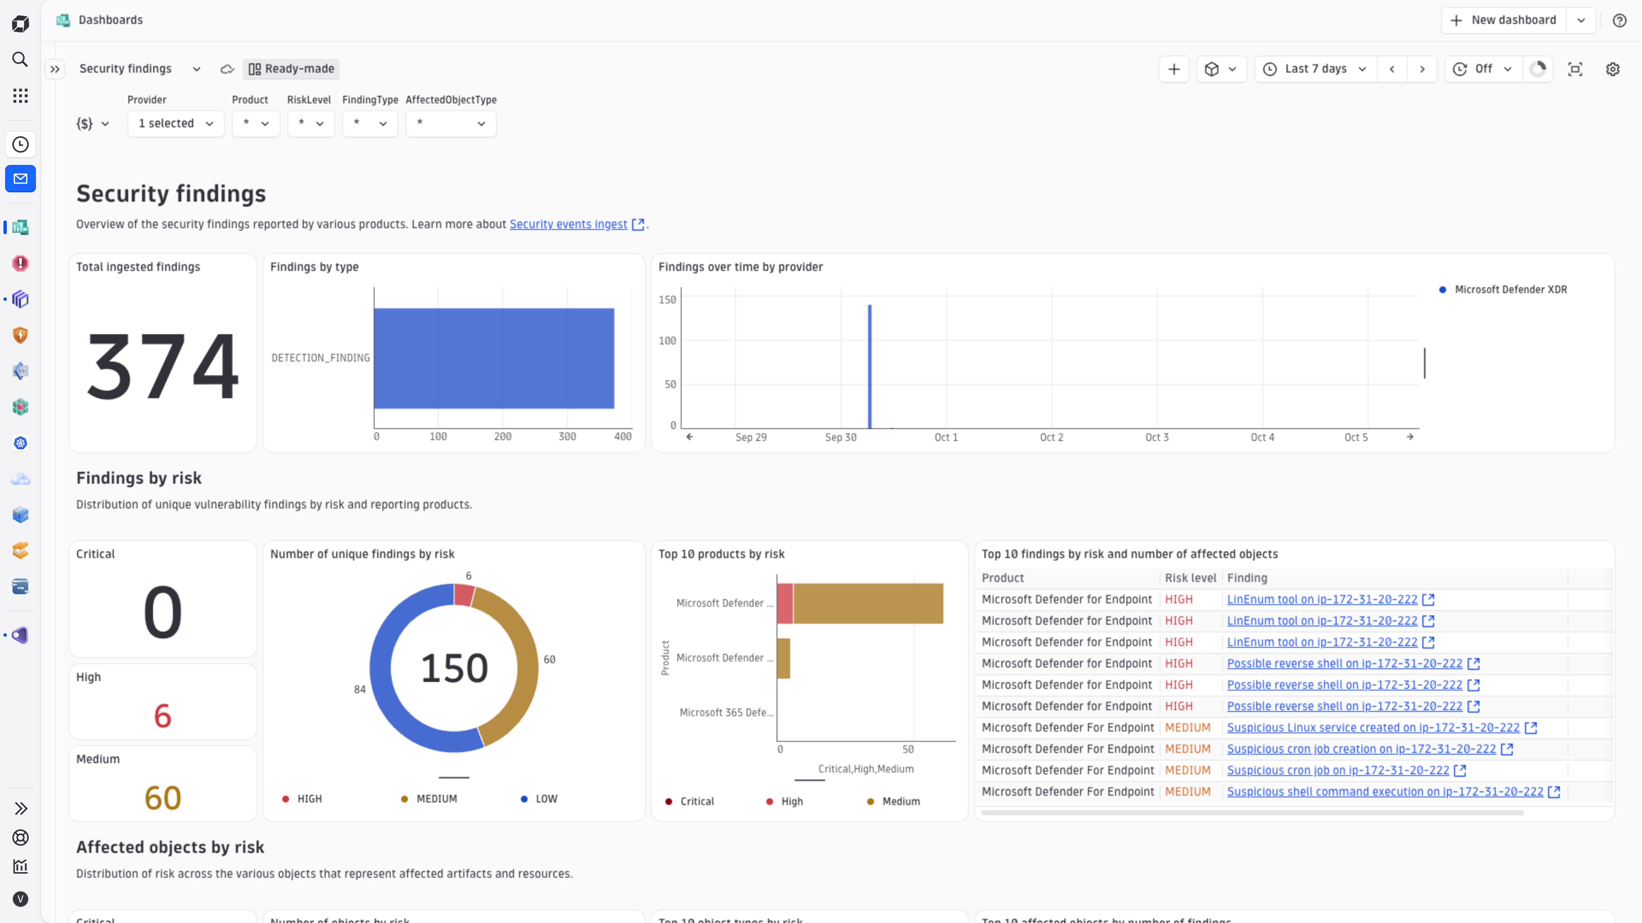Open the Dynatrace logo home icon
Screen dimensions: 1642x923
point(21,24)
